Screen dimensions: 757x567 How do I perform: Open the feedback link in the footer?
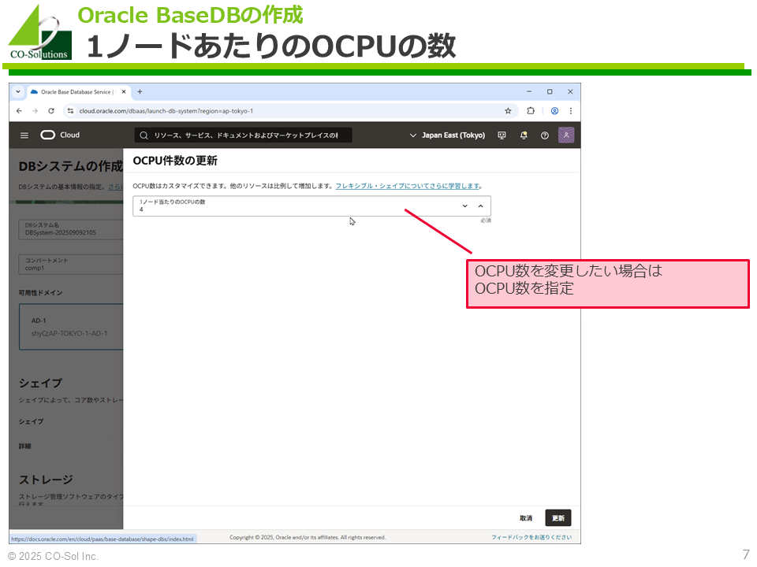tap(531, 537)
